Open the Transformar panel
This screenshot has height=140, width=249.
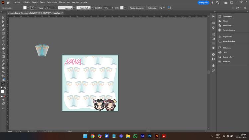[x=227, y=16]
